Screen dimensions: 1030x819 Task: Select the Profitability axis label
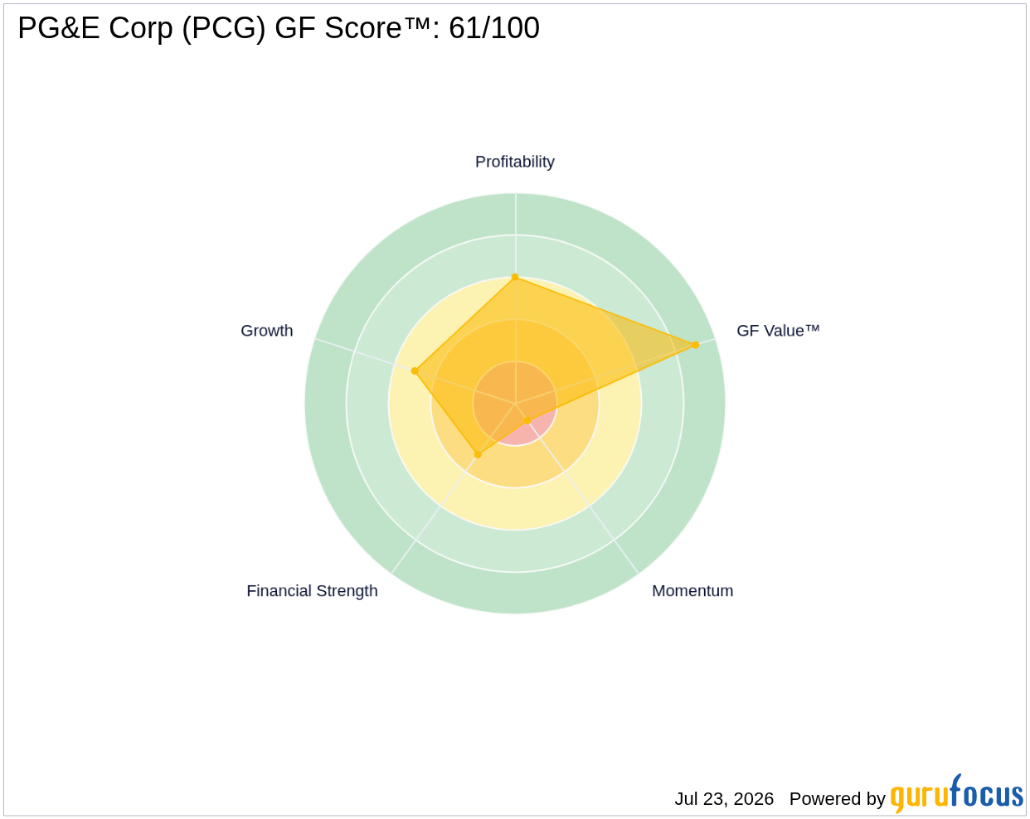[515, 162]
